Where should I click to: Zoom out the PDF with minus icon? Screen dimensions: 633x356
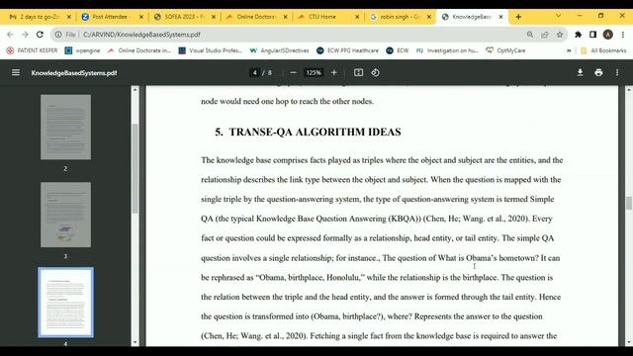click(x=294, y=72)
